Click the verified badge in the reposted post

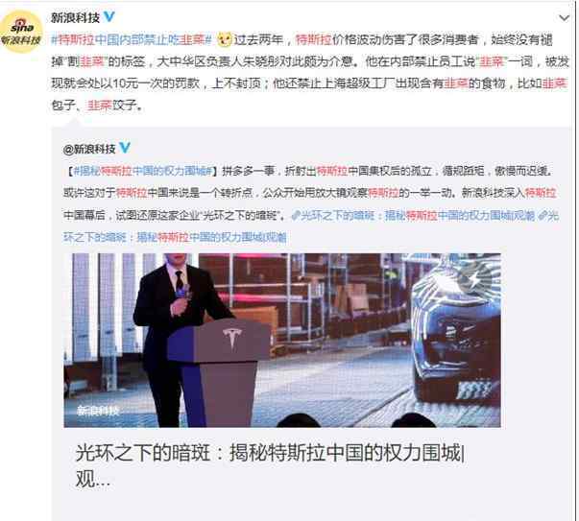125,149
